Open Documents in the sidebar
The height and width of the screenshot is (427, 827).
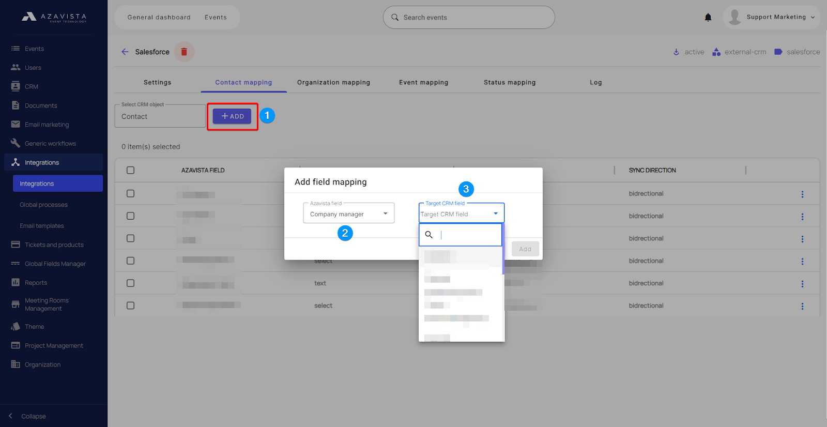coord(41,105)
